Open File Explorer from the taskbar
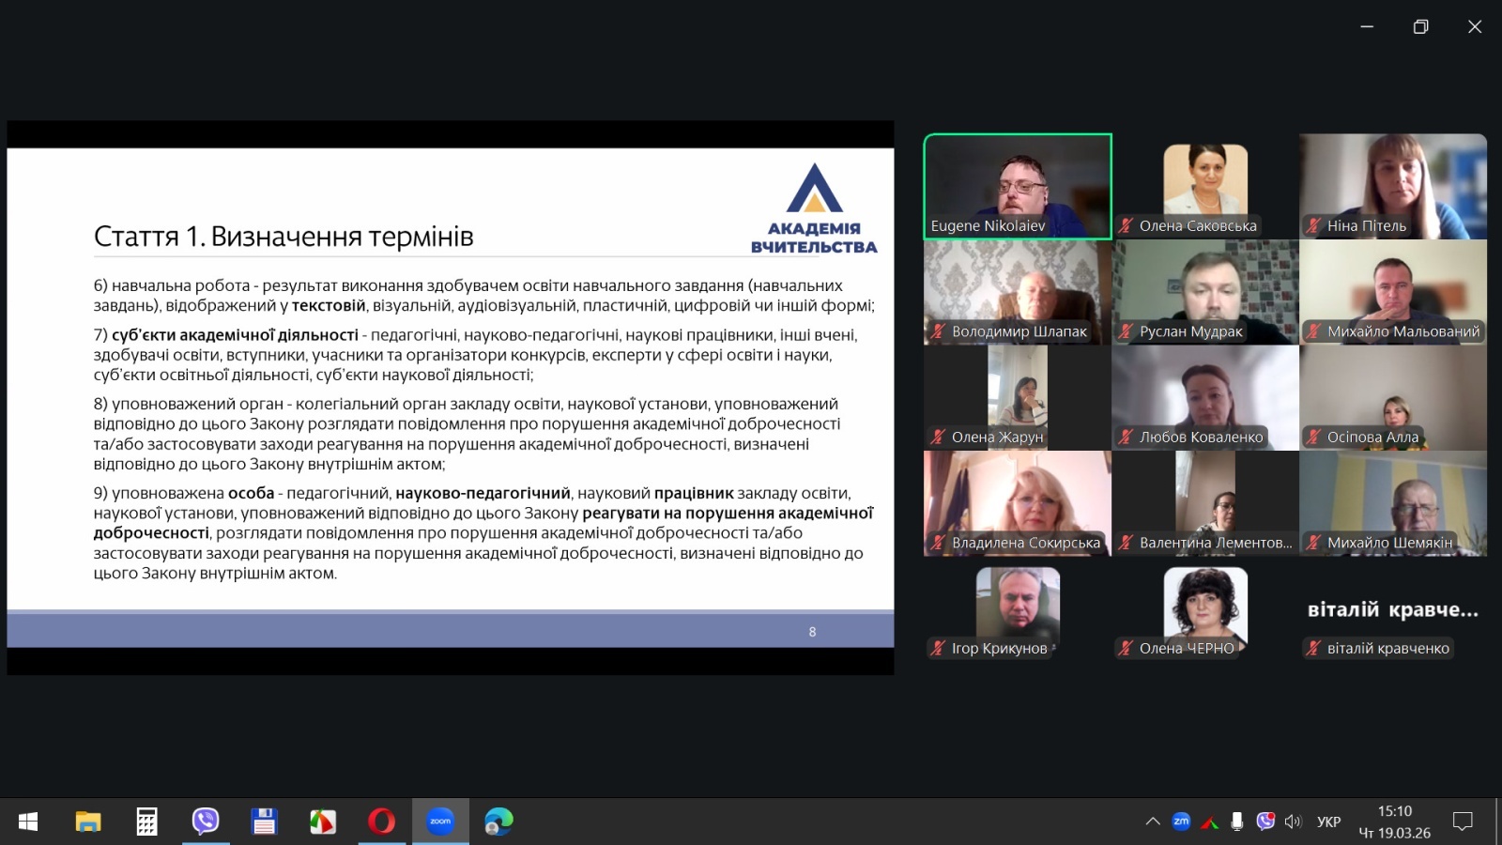This screenshot has width=1502, height=845. coord(88,822)
